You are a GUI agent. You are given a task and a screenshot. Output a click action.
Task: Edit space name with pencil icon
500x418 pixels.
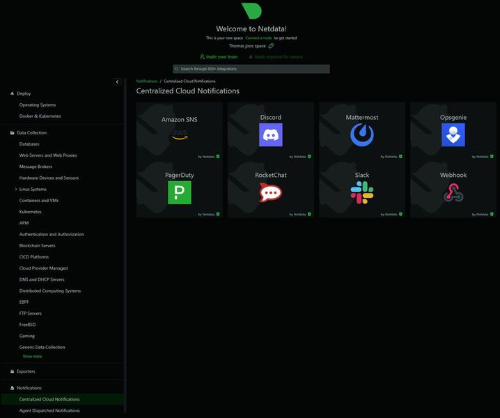(x=271, y=46)
